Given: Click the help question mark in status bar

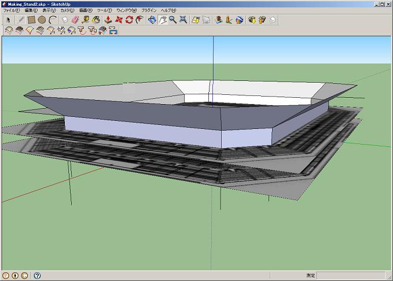Looking at the screenshot, I should pos(37,276).
